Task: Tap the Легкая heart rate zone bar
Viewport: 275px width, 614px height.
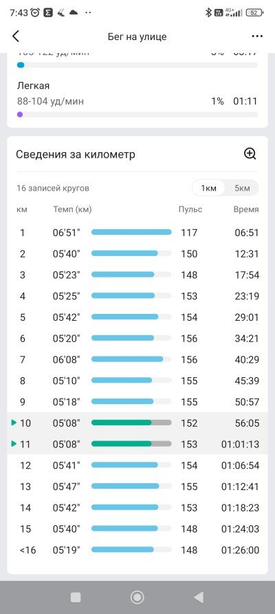Action: [137, 115]
